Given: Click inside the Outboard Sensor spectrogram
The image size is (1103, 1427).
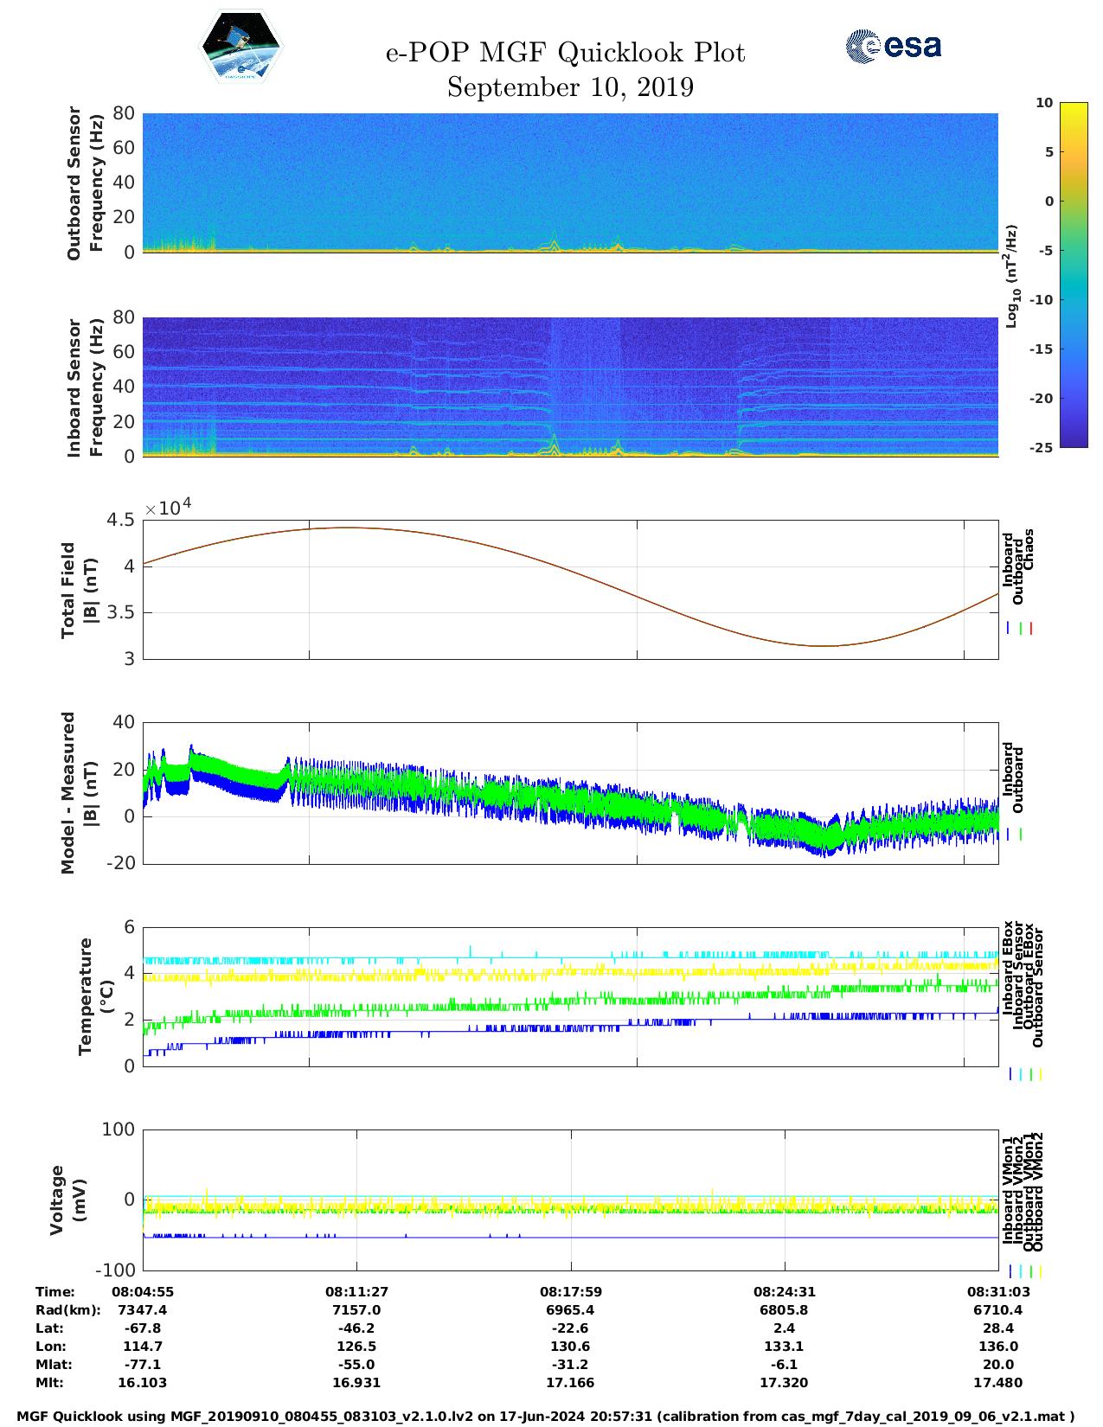Looking at the screenshot, I should click(x=570, y=182).
